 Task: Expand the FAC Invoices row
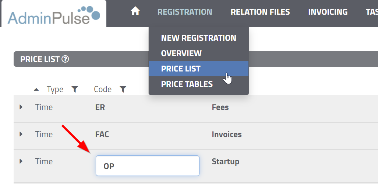point(21,134)
